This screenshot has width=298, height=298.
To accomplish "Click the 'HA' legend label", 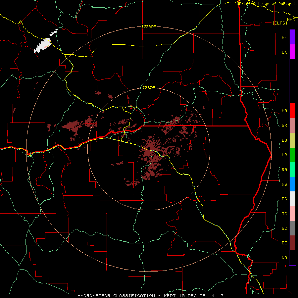I will click(x=284, y=111).
